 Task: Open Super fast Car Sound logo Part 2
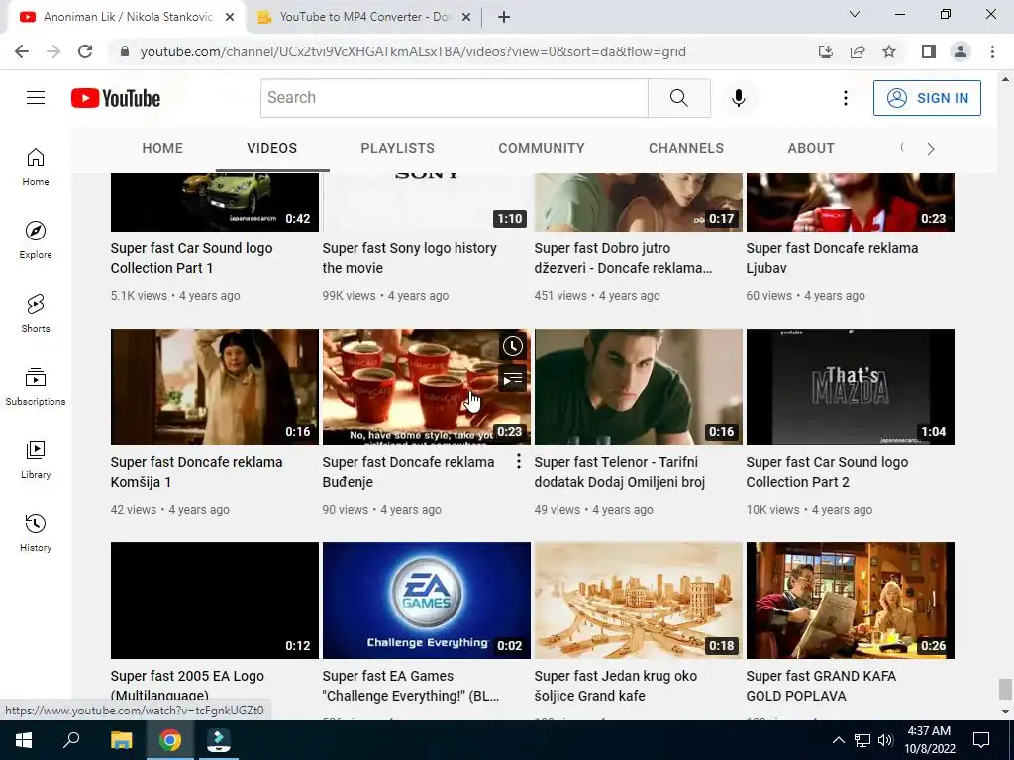pos(827,472)
